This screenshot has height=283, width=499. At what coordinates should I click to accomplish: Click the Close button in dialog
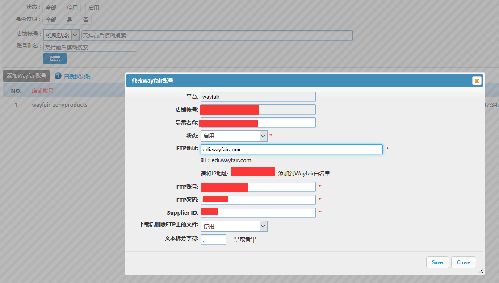coord(463,262)
